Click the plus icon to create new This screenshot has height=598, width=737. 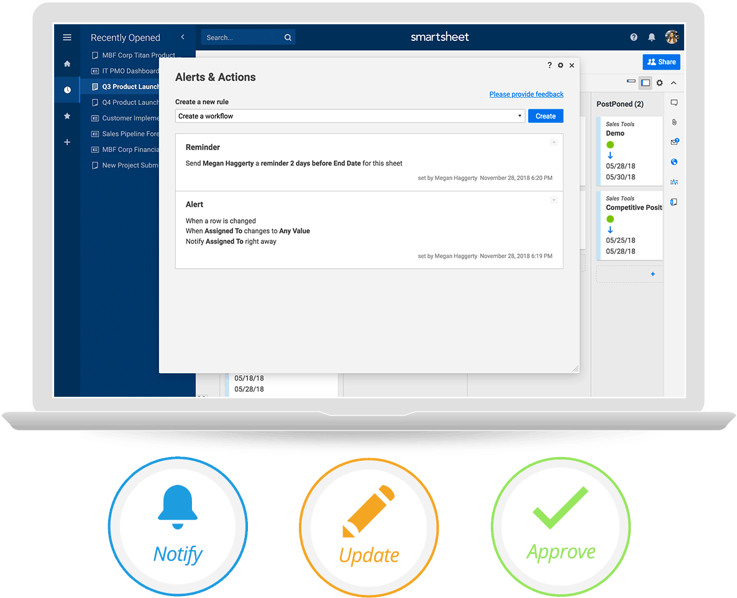point(67,142)
